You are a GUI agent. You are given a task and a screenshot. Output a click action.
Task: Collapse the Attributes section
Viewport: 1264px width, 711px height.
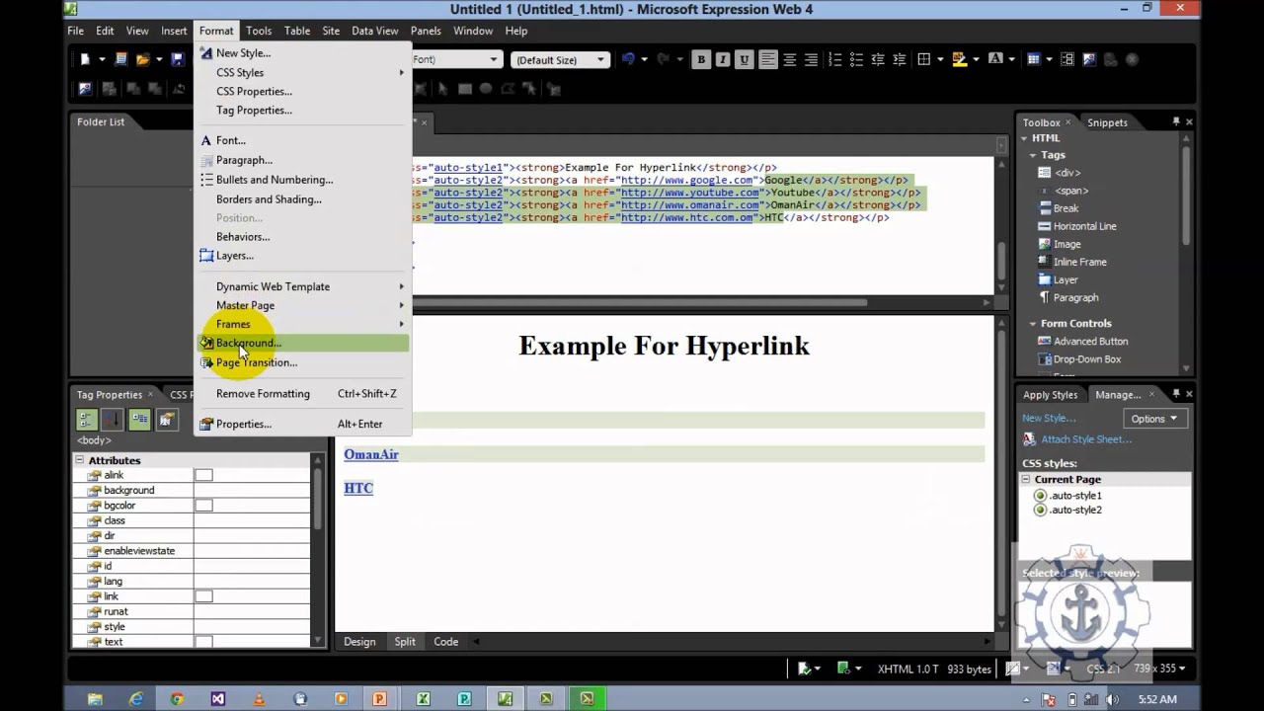pyautogui.click(x=80, y=460)
